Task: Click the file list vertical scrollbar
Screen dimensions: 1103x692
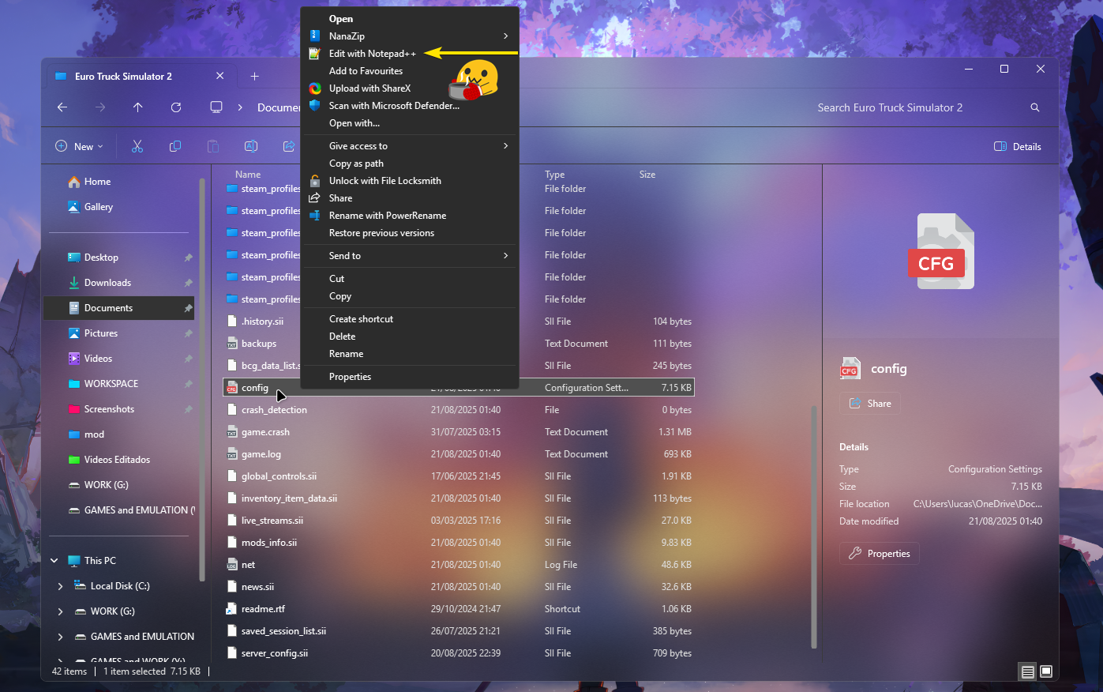Action: click(814, 525)
